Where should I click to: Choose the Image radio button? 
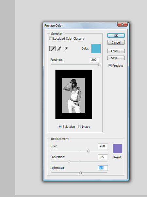pos(79,127)
